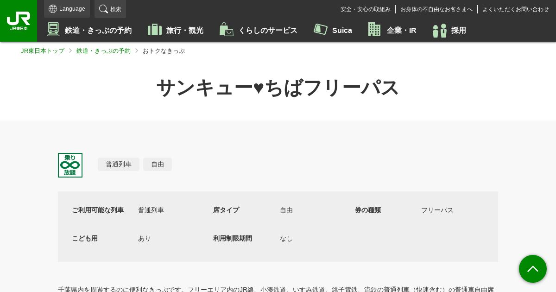
Task: Go to JR東日本トップ breadcrumb
Action: click(43, 51)
